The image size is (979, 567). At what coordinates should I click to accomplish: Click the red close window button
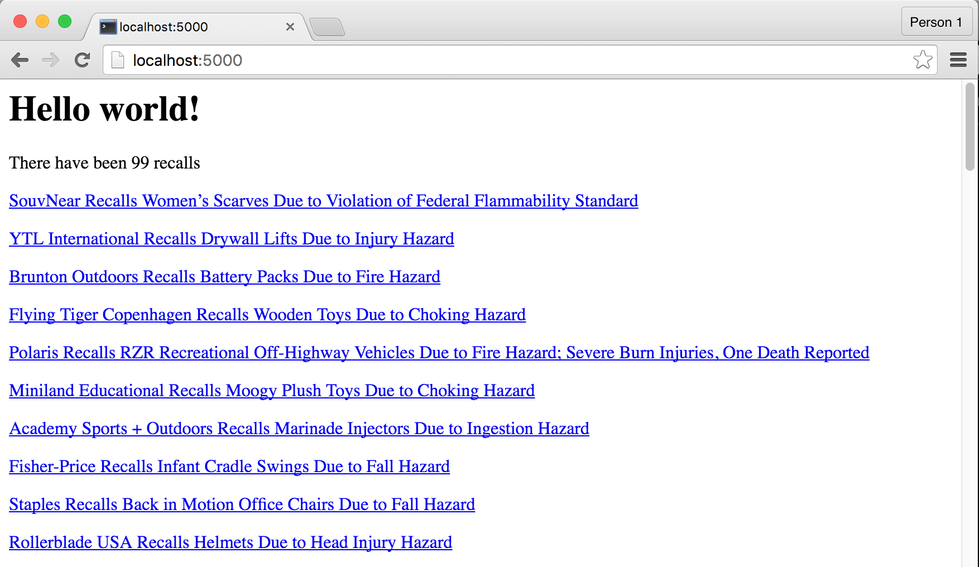coord(20,21)
